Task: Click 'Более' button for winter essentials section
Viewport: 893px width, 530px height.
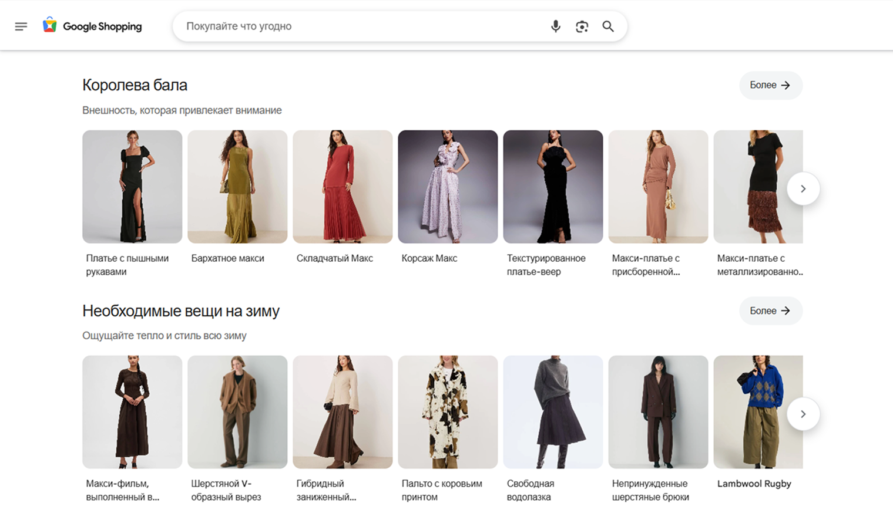Action: click(770, 310)
